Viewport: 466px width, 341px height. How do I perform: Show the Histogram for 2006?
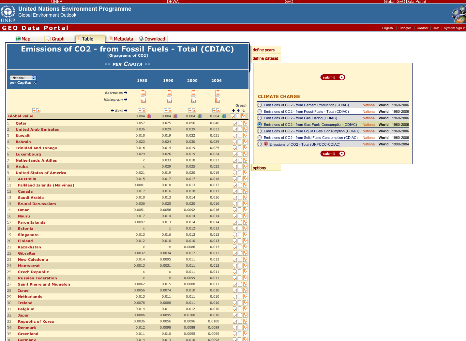[x=218, y=100]
